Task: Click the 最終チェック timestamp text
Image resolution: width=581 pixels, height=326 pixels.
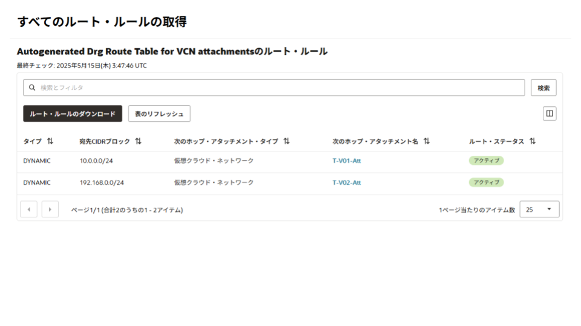Action: 82,65
